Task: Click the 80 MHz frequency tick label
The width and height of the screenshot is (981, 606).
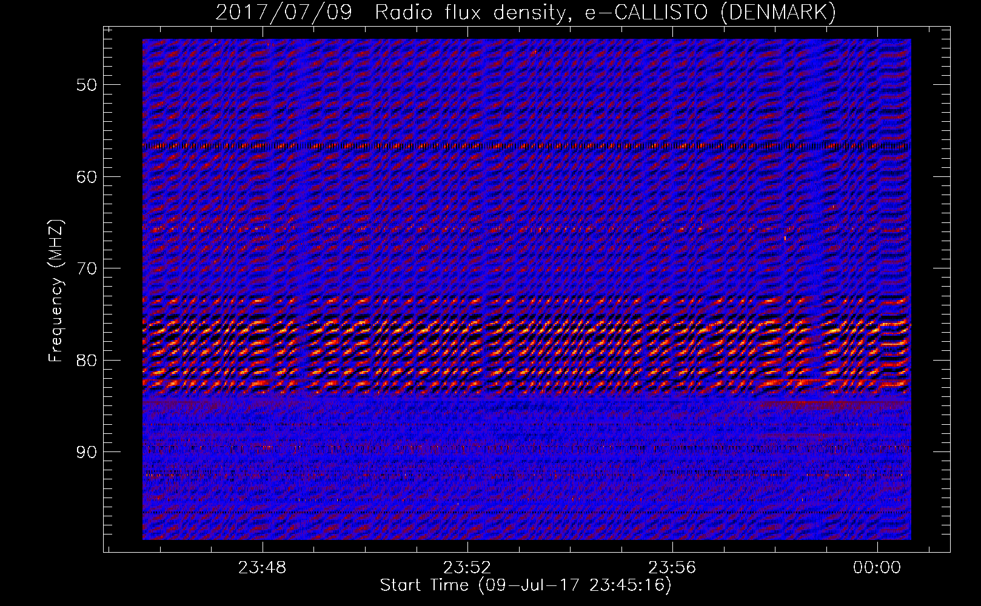Action: [87, 361]
